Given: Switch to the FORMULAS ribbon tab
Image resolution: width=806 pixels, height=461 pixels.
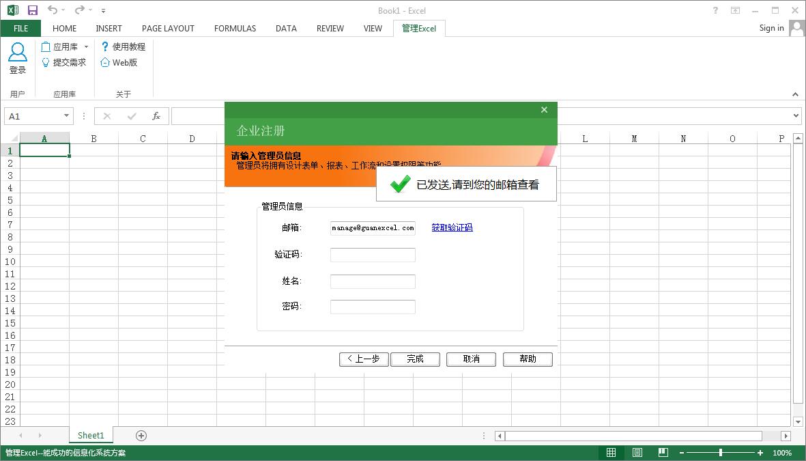Looking at the screenshot, I should 235,28.
